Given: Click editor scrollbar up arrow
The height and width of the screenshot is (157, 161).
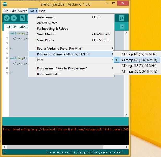Looking at the screenshot, I should coord(126,33).
